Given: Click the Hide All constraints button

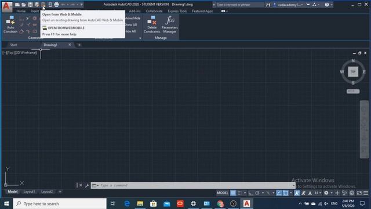Looking at the screenshot, I should click(x=130, y=31).
